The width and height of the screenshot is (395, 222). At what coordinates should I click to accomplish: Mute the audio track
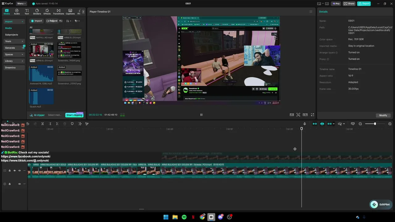(x=19, y=184)
